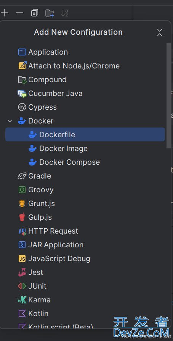Click the Gradle elephant icon

[x=22, y=176]
